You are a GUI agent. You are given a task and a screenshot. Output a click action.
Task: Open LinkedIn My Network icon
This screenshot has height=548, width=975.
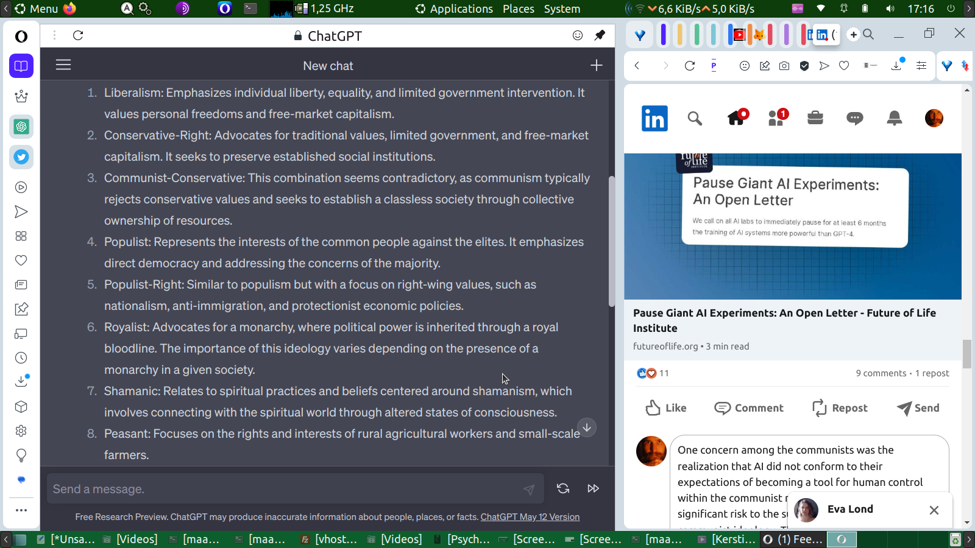(778, 117)
